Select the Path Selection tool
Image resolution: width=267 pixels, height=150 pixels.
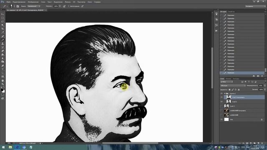[x=3, y=73]
